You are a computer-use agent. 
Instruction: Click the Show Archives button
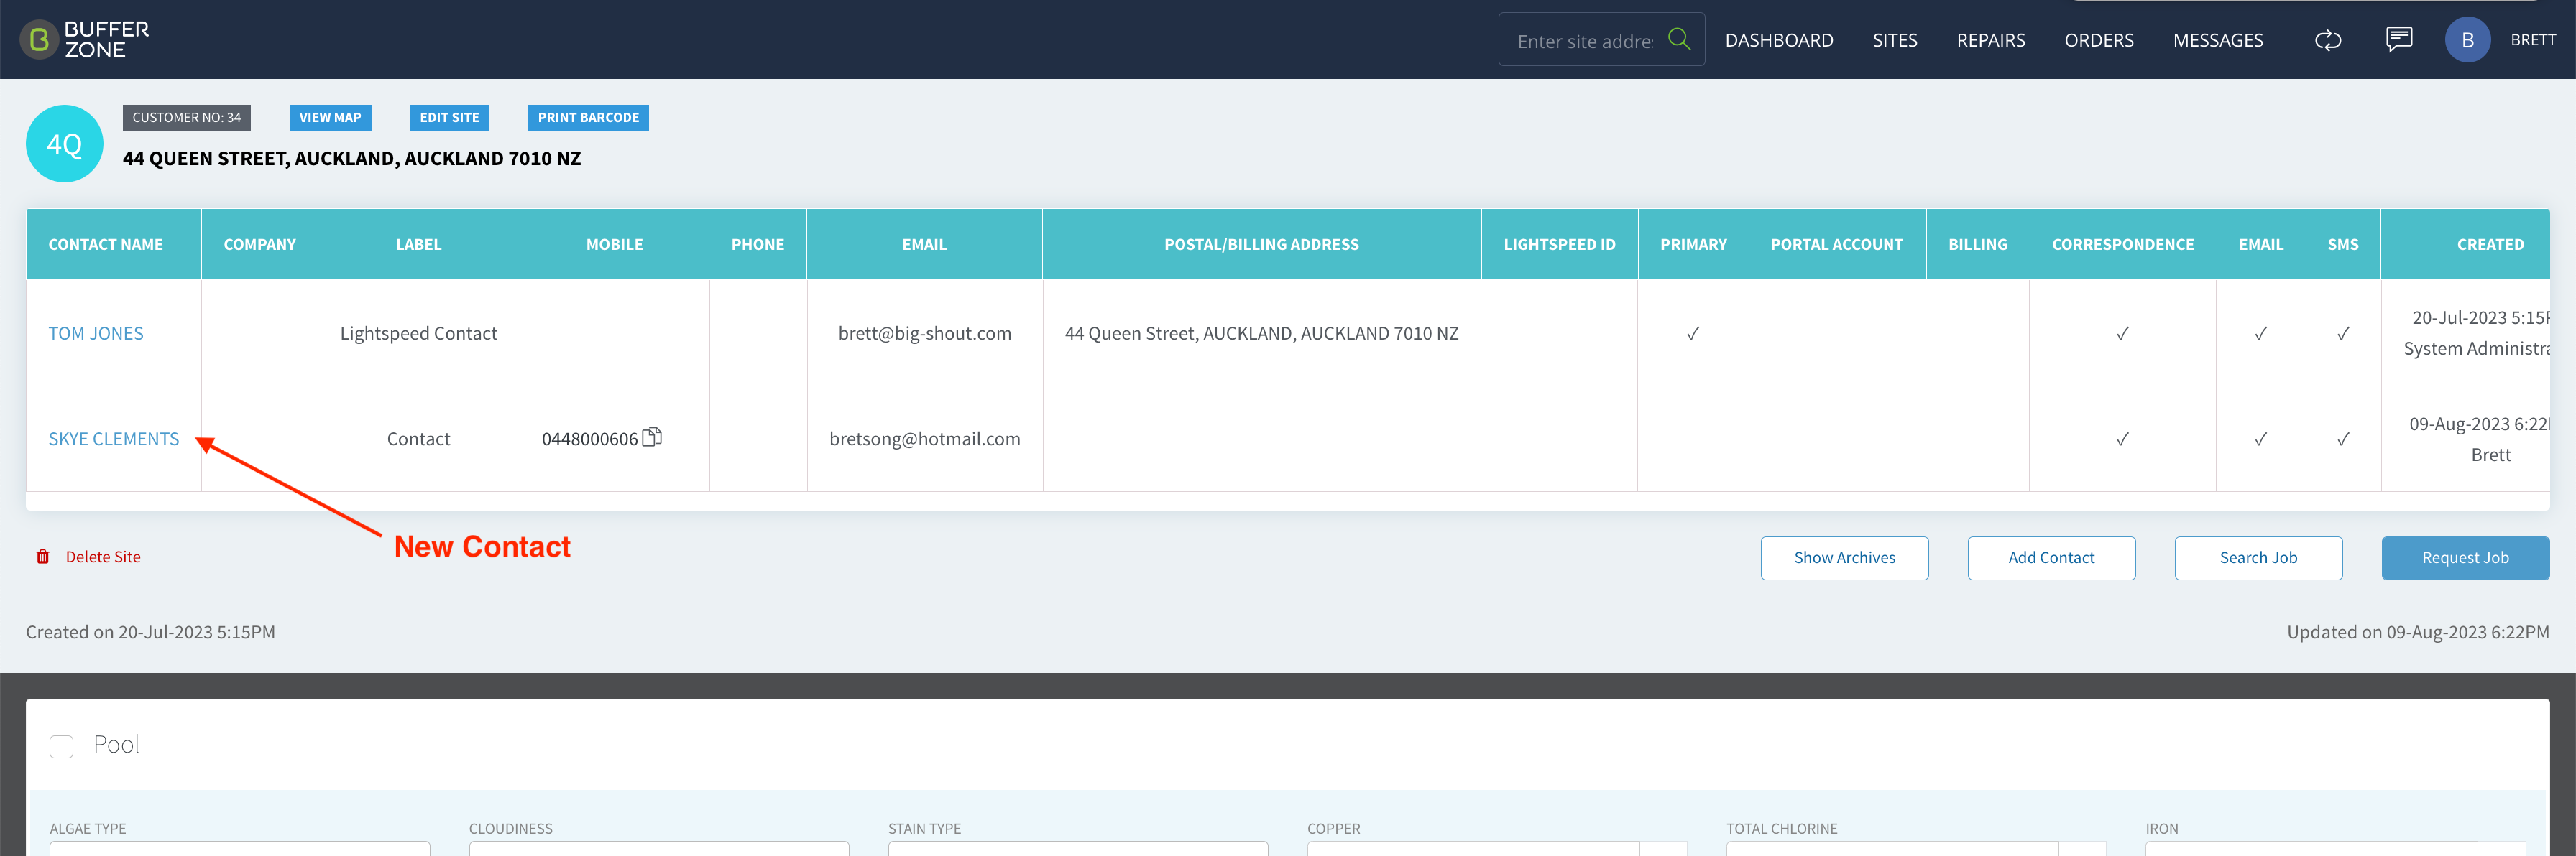pyautogui.click(x=1844, y=557)
